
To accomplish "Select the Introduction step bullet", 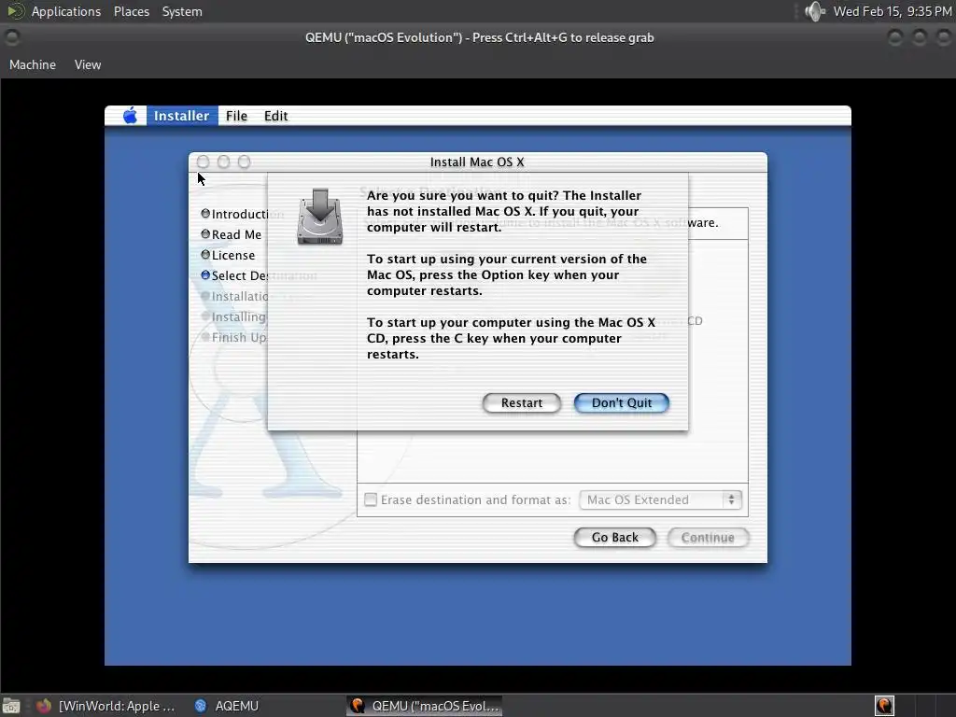I will pyautogui.click(x=205, y=214).
